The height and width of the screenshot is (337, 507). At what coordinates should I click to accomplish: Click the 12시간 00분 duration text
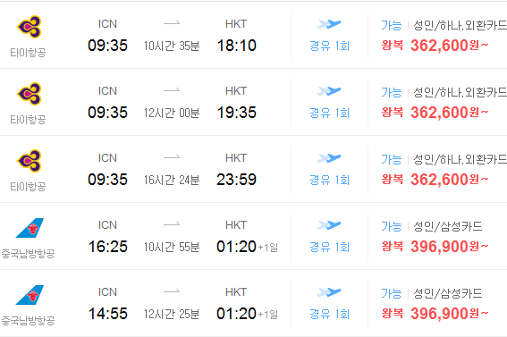172,114
